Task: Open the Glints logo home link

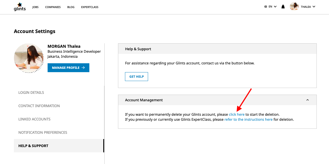Action: pyautogui.click(x=20, y=7)
